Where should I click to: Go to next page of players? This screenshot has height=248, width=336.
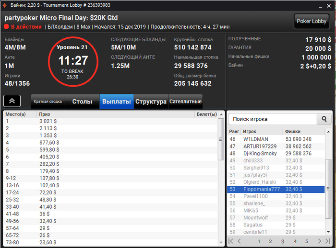(320, 241)
